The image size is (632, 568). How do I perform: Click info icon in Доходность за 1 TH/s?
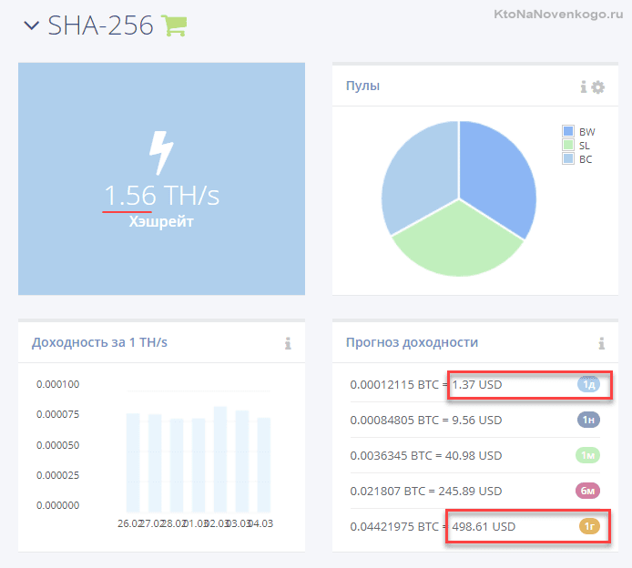(288, 343)
